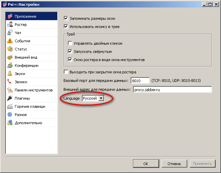
Task: Open Плагины plug icon section
Action: (x=10, y=98)
